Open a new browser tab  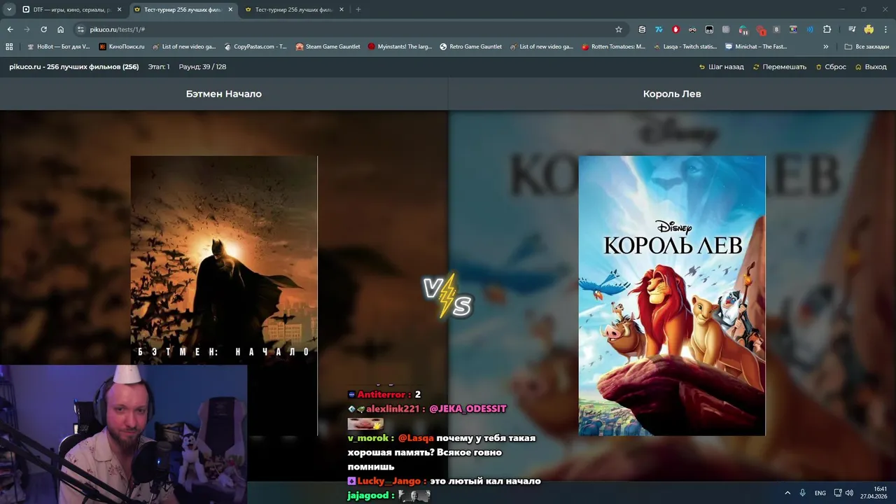point(358,10)
